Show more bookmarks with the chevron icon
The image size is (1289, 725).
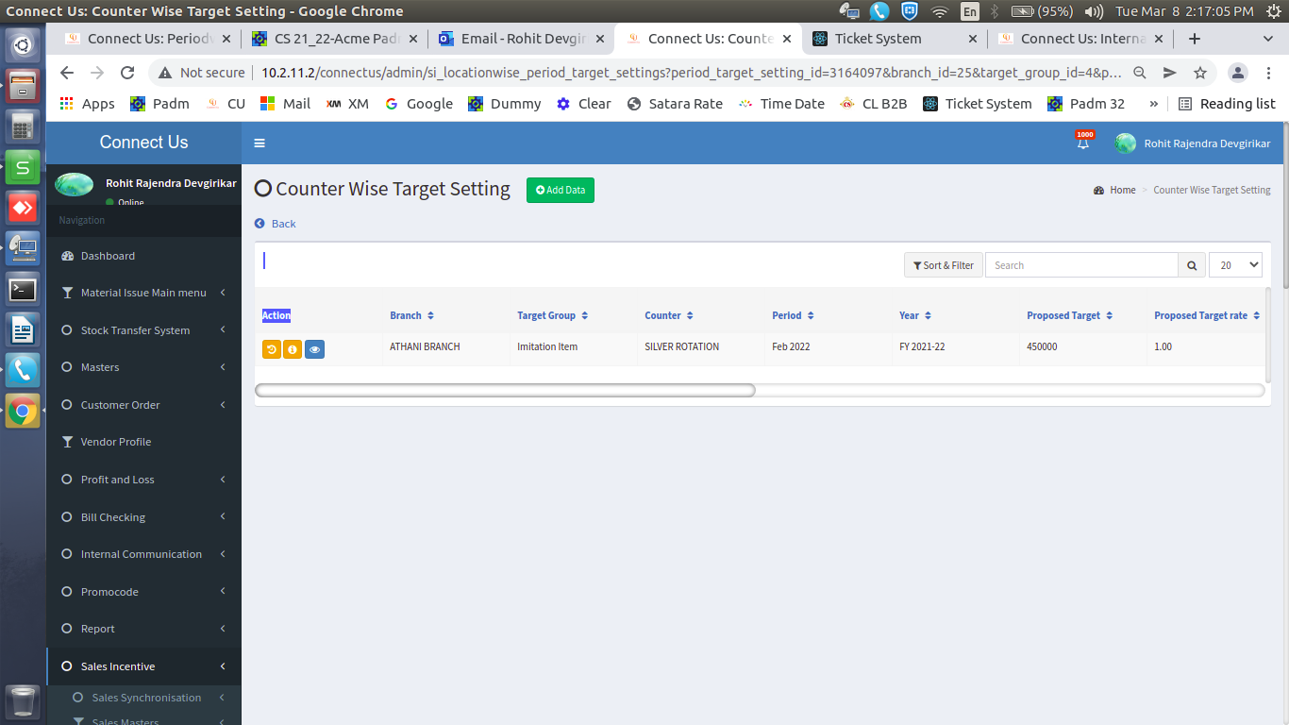tap(1153, 104)
